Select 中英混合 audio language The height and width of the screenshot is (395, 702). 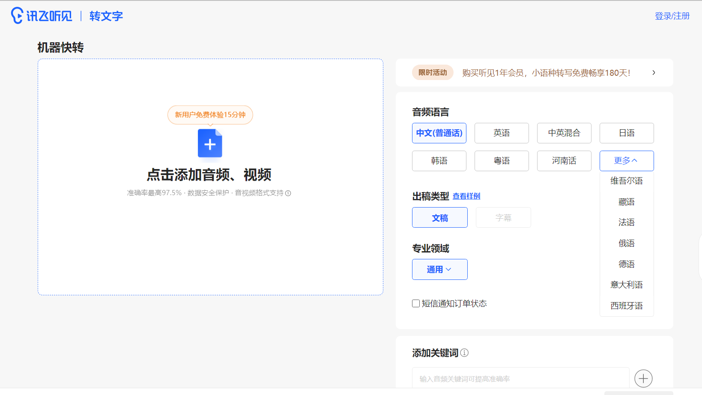pyautogui.click(x=564, y=133)
